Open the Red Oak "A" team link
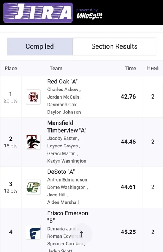 coord(62,82)
